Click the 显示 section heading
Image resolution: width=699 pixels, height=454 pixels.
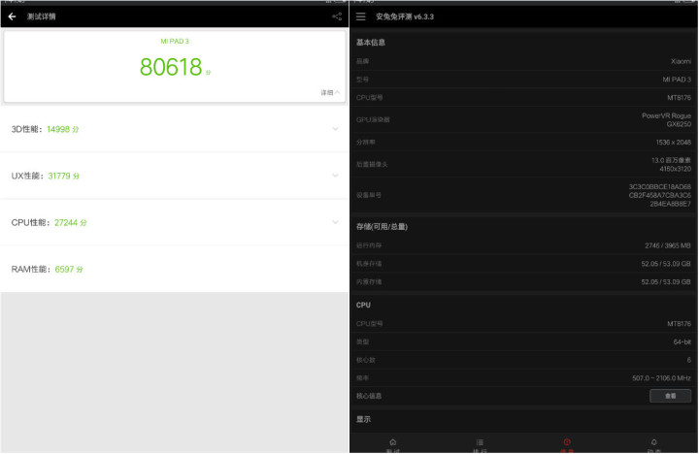click(363, 419)
